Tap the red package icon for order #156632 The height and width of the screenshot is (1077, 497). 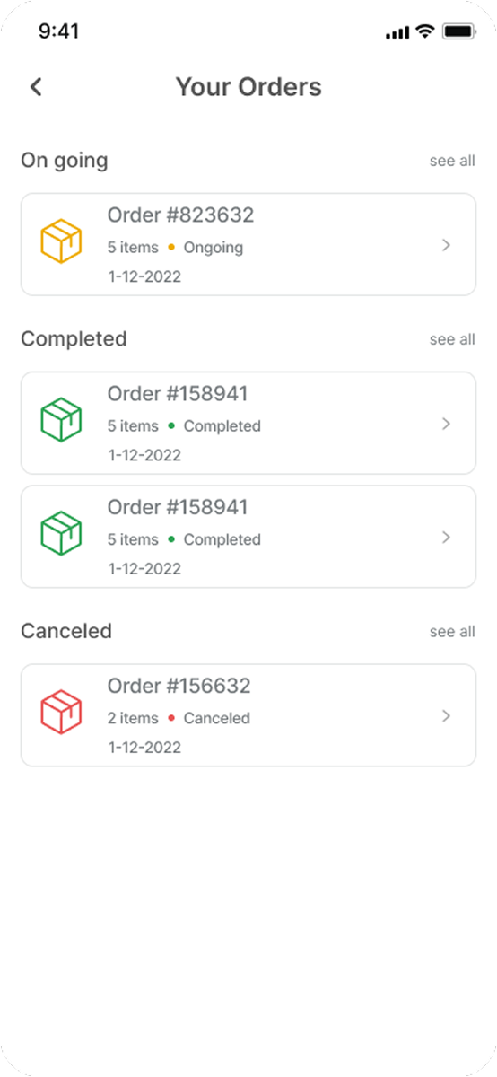[x=61, y=714]
